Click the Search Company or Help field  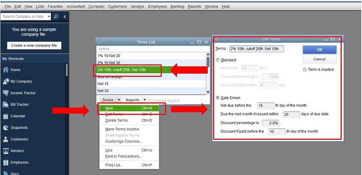click(x=24, y=17)
